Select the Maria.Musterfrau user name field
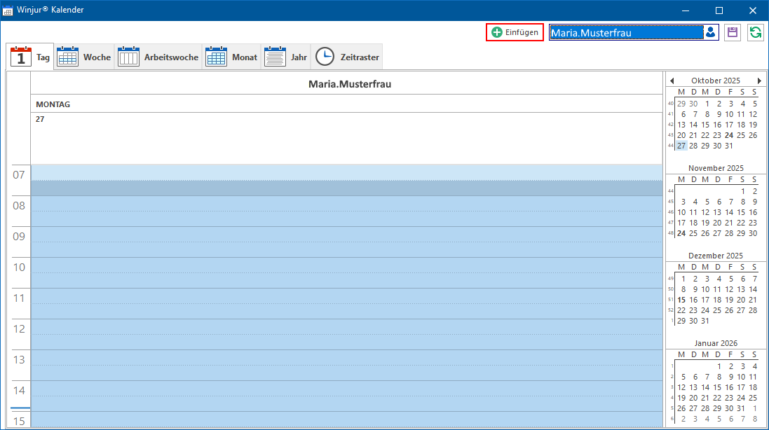Screen dimensions: 769x430 tap(626, 33)
